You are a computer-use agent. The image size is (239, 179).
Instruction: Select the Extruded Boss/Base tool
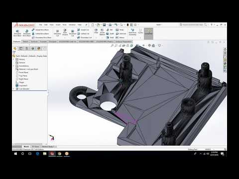coord(17,33)
